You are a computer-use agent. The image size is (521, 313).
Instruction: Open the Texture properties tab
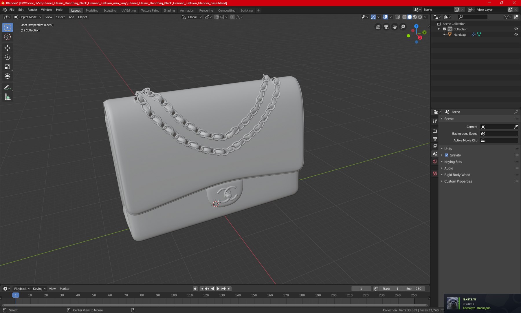[x=435, y=173]
